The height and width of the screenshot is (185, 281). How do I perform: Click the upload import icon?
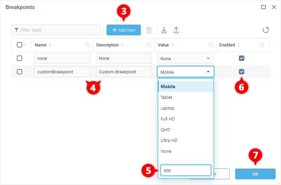click(x=176, y=30)
